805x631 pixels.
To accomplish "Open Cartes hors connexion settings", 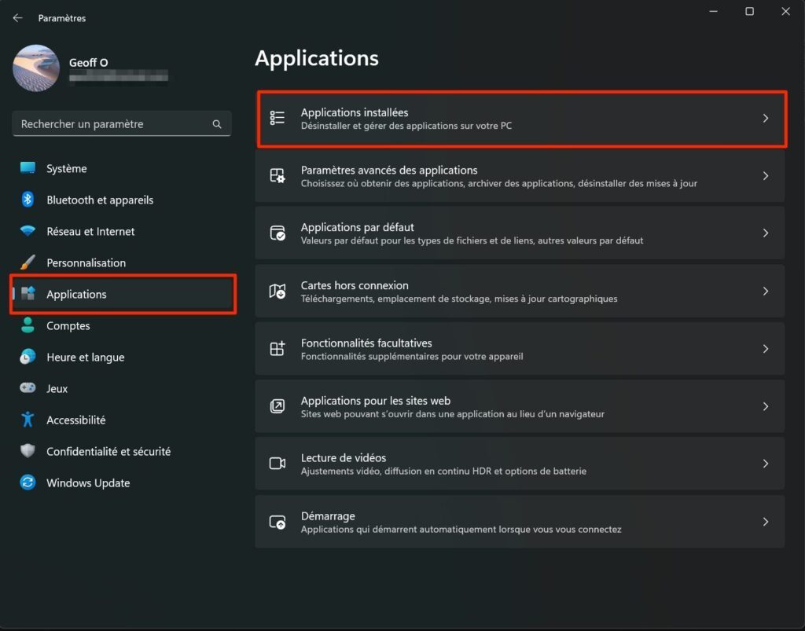I will 520,292.
